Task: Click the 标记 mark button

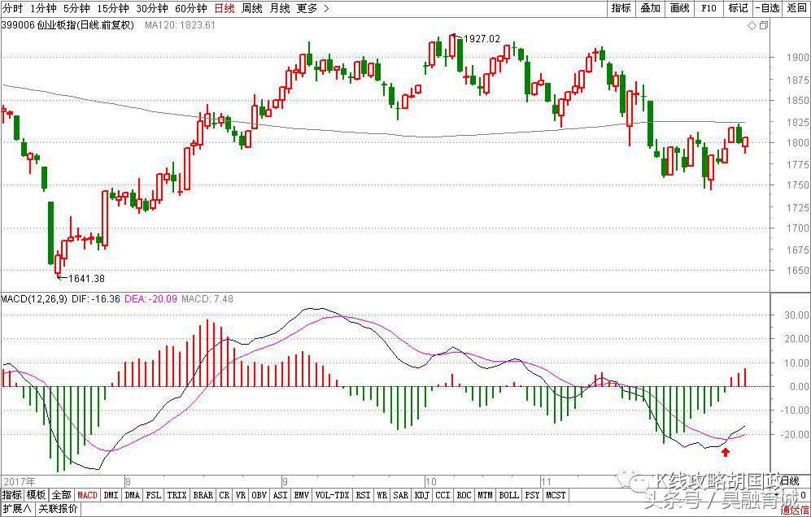Action: [738, 8]
